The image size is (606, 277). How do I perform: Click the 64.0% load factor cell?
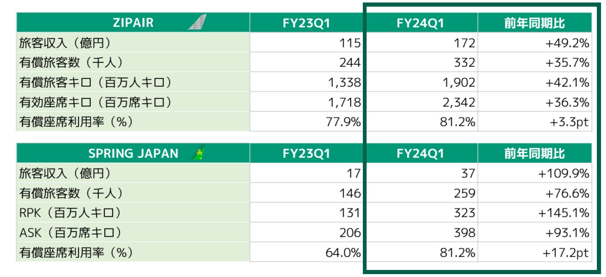tap(306, 252)
